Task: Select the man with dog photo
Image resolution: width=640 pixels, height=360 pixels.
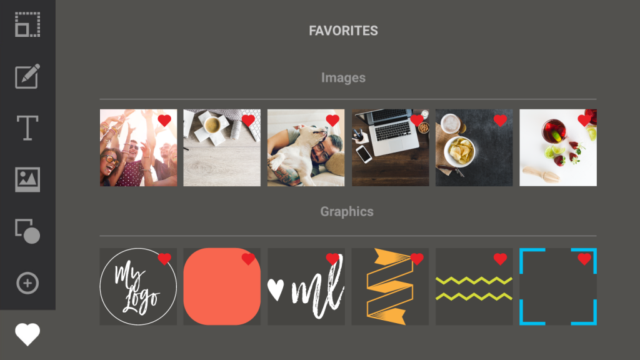Action: pyautogui.click(x=306, y=147)
